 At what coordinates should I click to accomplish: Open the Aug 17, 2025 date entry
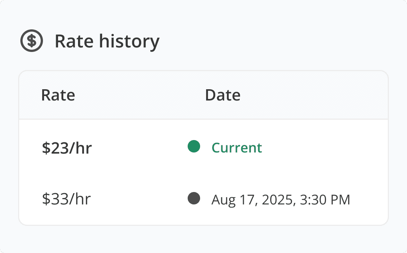pos(281,200)
